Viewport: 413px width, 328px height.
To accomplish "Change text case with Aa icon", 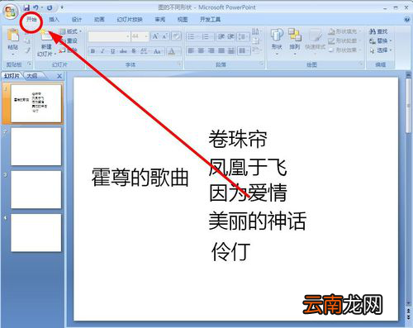I will [158, 51].
